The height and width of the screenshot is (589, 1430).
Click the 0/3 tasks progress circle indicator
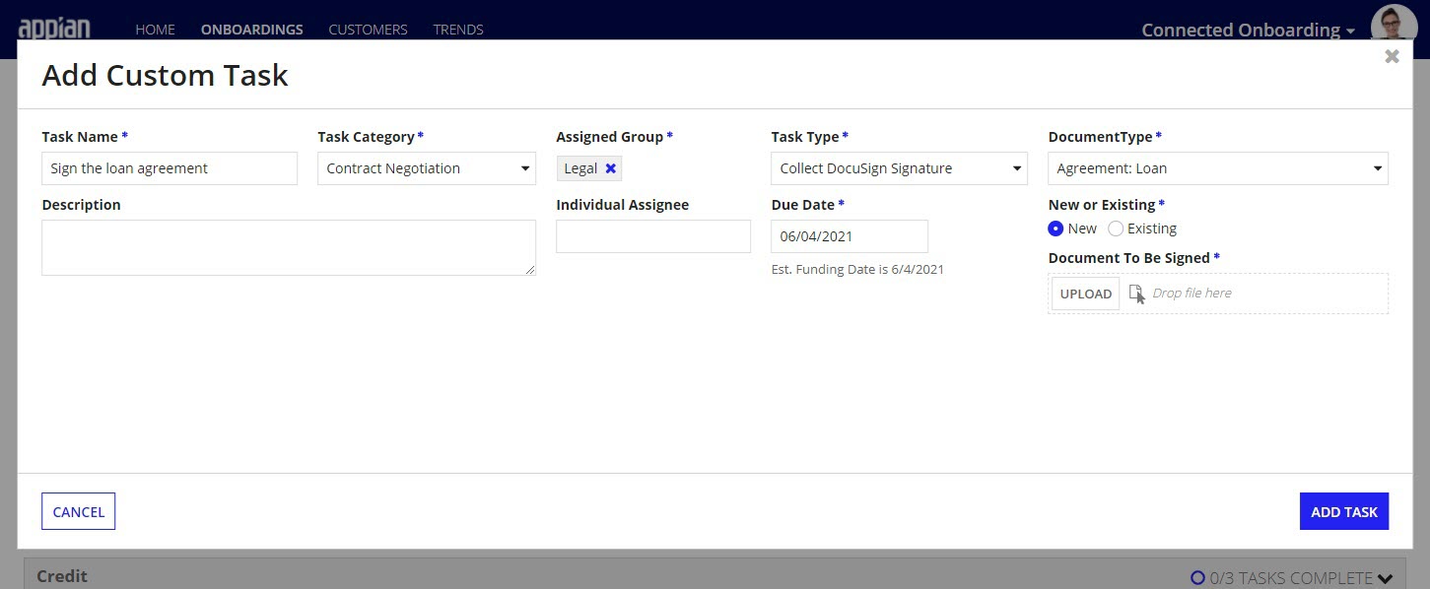(1197, 577)
